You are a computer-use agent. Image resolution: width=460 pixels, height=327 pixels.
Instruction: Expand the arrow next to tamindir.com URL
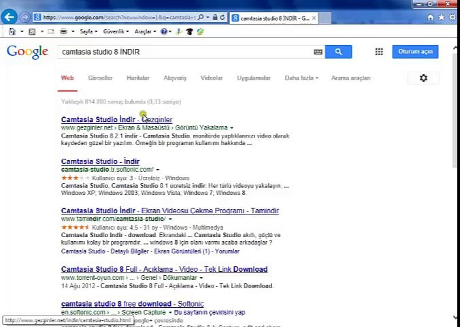170,219
